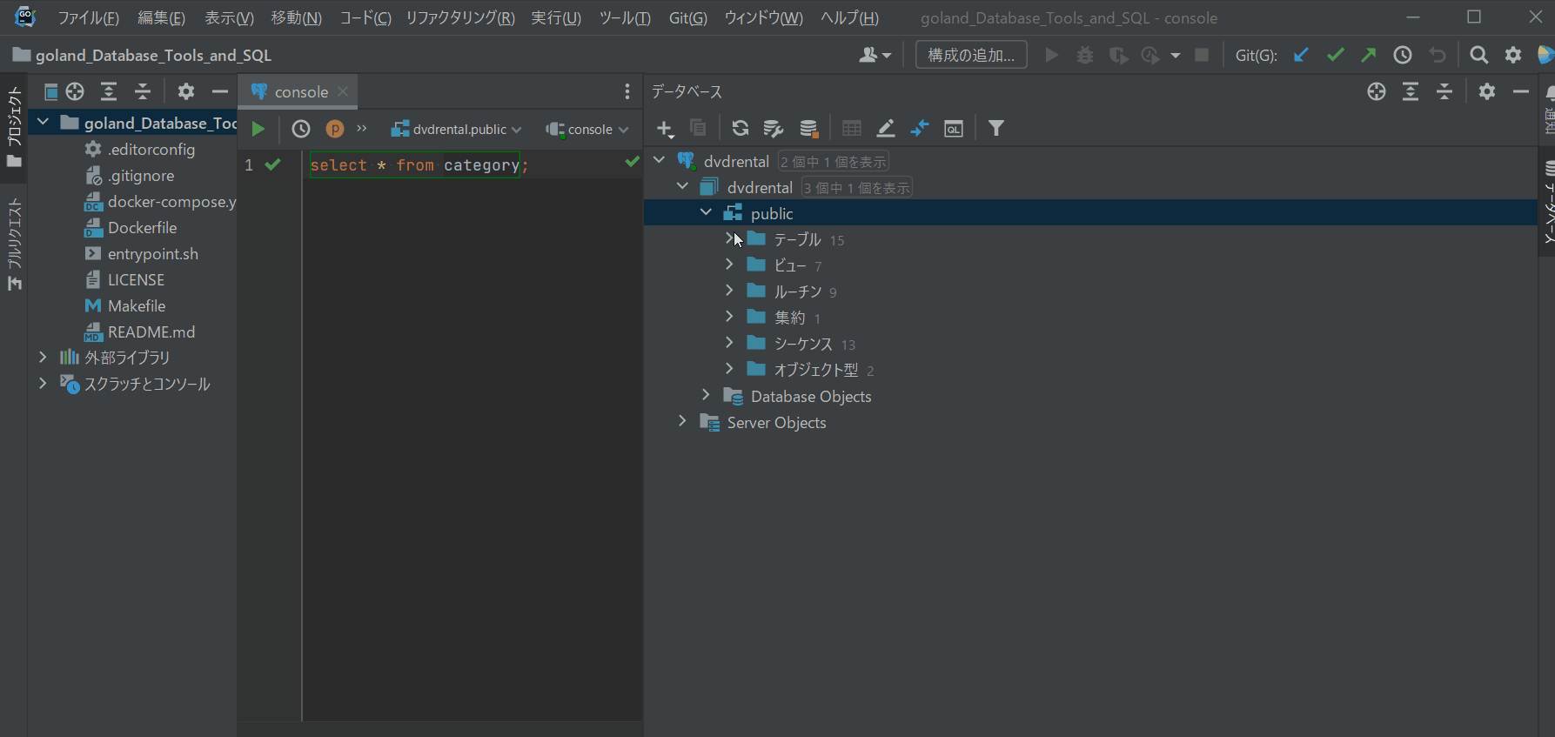Expand 外部ライブラリ in project tree
Viewport: 1555px width, 737px height.
click(43, 358)
